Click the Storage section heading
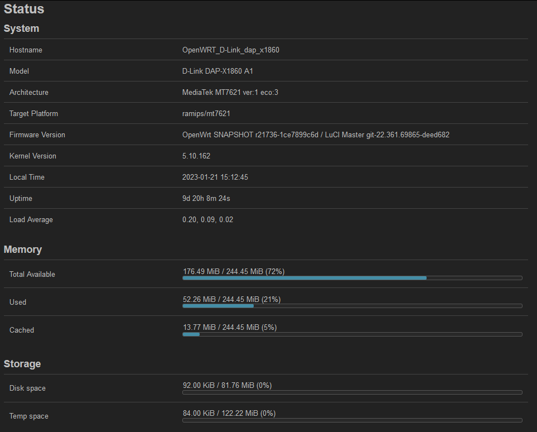This screenshot has height=432, width=537. (x=22, y=364)
